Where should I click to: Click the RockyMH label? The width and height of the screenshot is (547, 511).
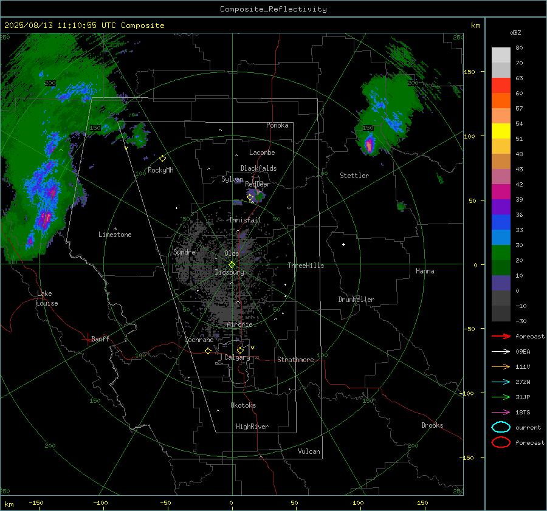coord(160,170)
